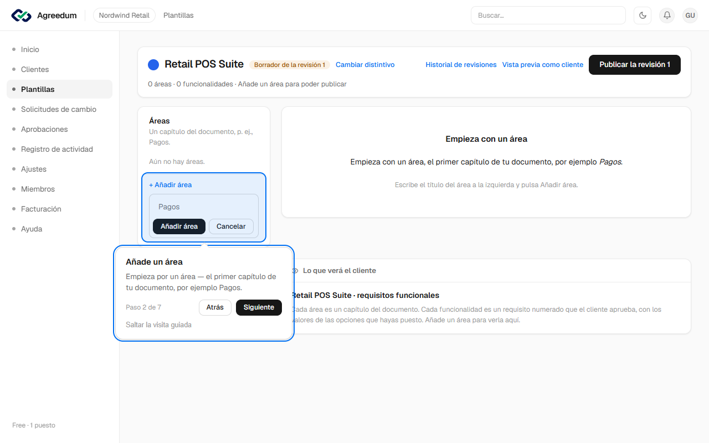Open Ayuda in the sidebar
Viewport: 709px width, 443px height.
click(59, 229)
